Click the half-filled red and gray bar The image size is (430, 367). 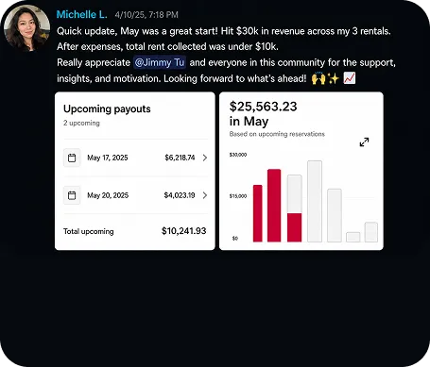(x=295, y=209)
